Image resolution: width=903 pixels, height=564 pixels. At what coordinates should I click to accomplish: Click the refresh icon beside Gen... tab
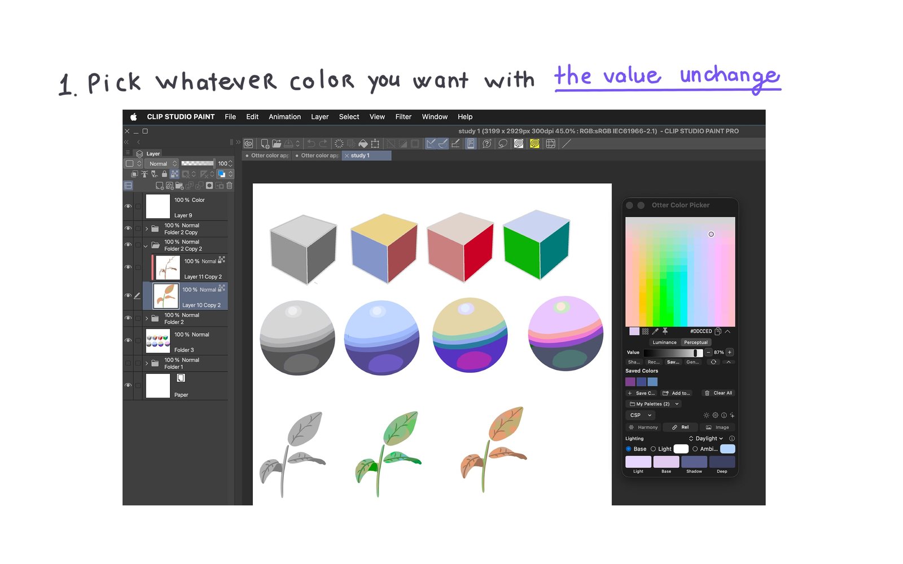[x=713, y=362]
